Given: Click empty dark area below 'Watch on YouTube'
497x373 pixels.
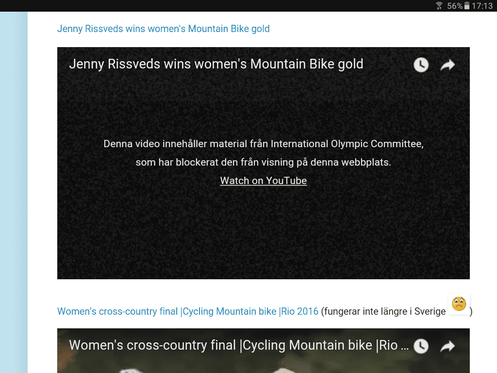Looking at the screenshot, I should (263, 233).
